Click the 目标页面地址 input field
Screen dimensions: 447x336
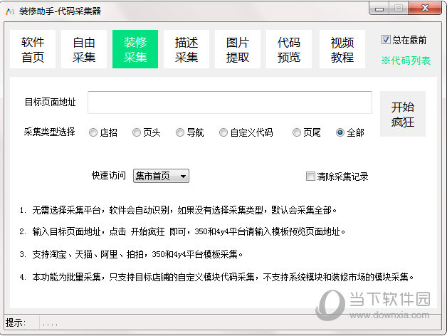(x=230, y=103)
